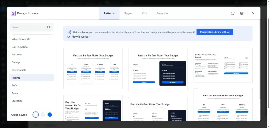Click the Spectra logo icon
Viewport: 270px width, 128px height.
(x=13, y=13)
